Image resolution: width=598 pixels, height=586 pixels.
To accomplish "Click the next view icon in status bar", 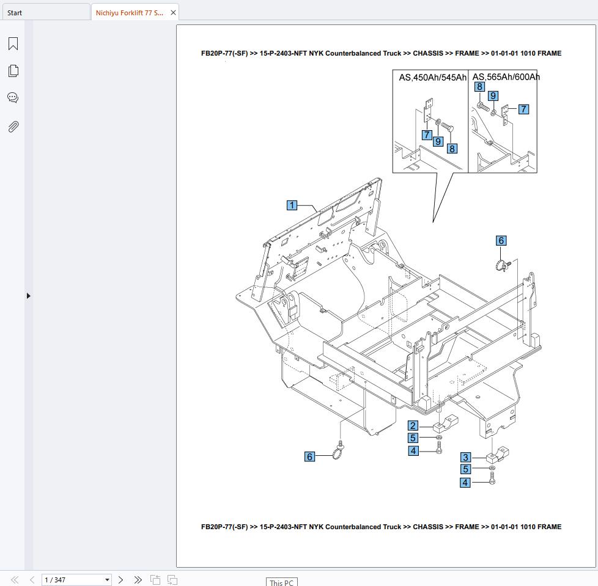I will click(x=172, y=579).
